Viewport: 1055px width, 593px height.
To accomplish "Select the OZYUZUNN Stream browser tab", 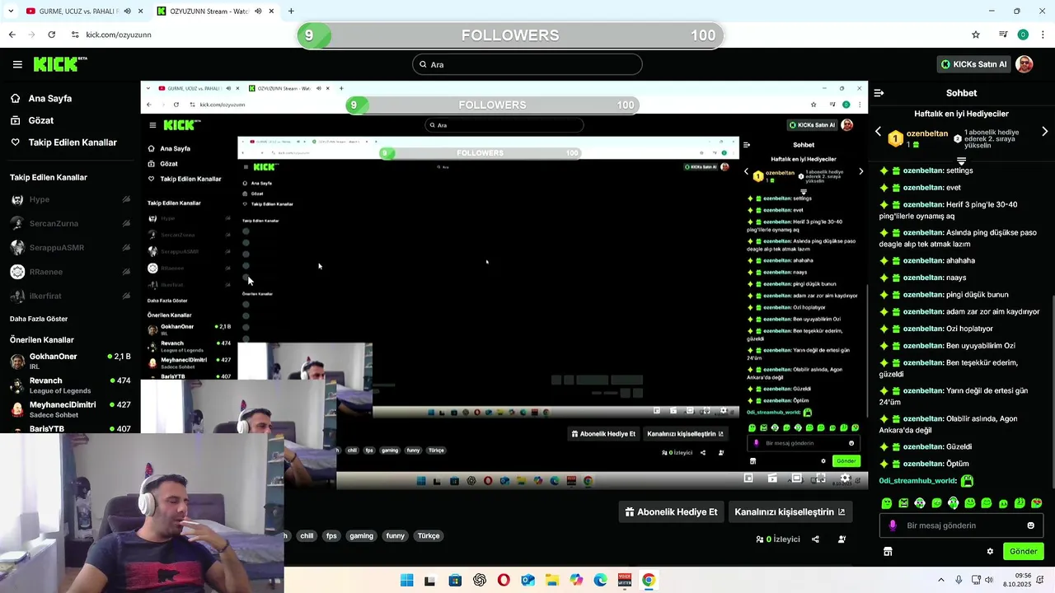I will (215, 11).
